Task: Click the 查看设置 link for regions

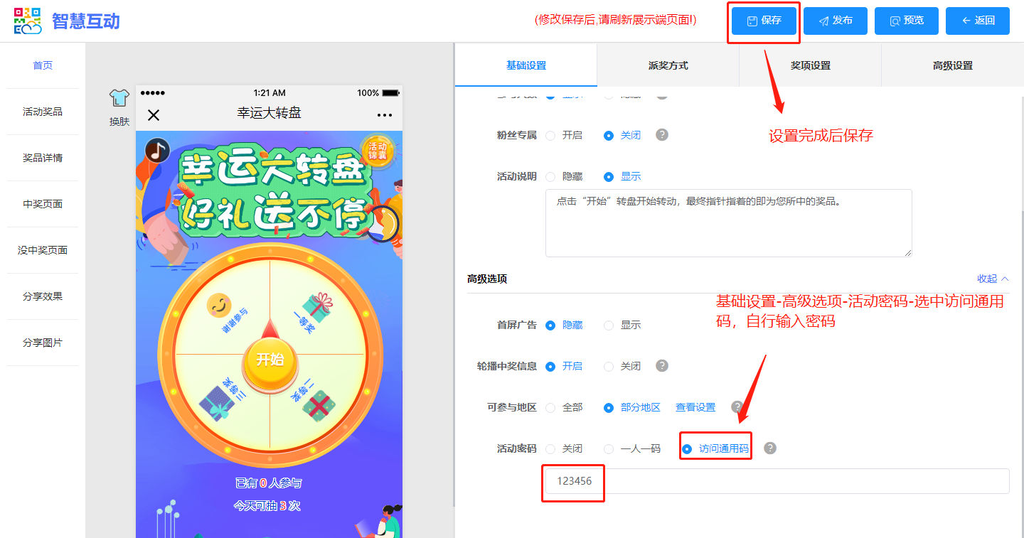Action: click(x=695, y=407)
